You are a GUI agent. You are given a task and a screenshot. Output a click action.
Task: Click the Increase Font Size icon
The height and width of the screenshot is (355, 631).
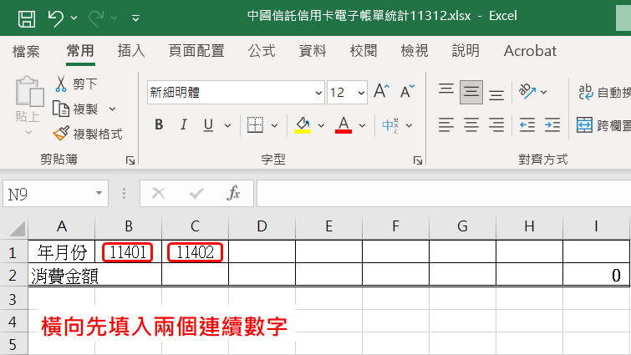point(381,92)
